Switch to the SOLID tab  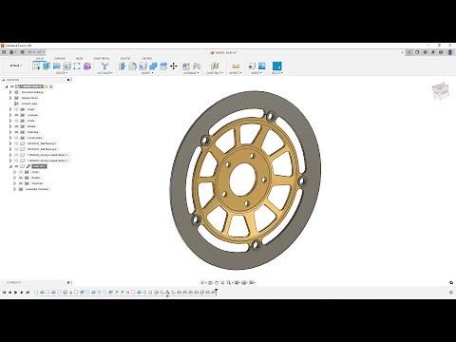40,59
